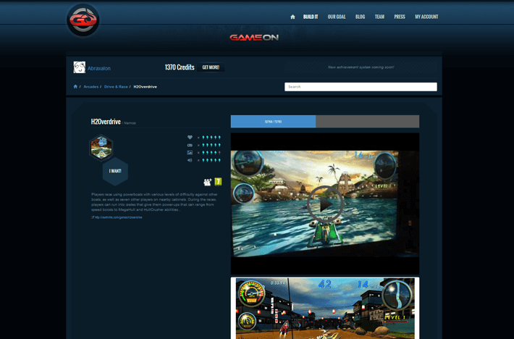
Task: Click the H2Overdrive hexagon game thumbnail
Action: 101,148
